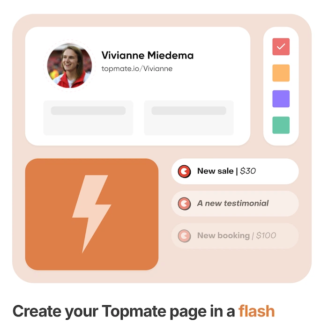Click the lightning bolt icon
328x330 pixels.
pyautogui.click(x=91, y=214)
